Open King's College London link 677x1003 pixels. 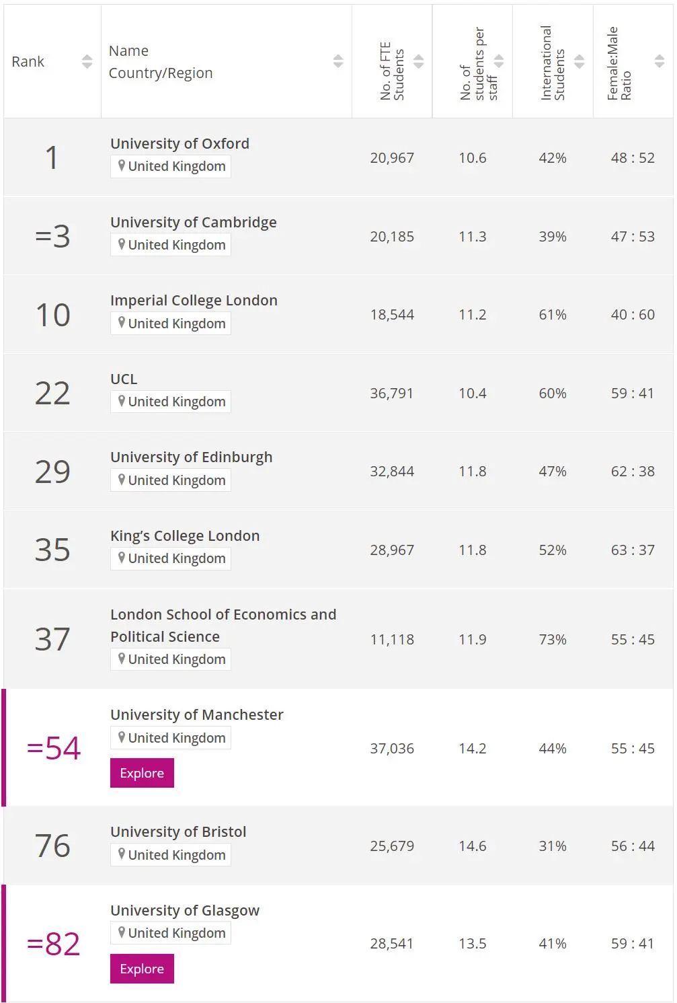pyautogui.click(x=185, y=535)
